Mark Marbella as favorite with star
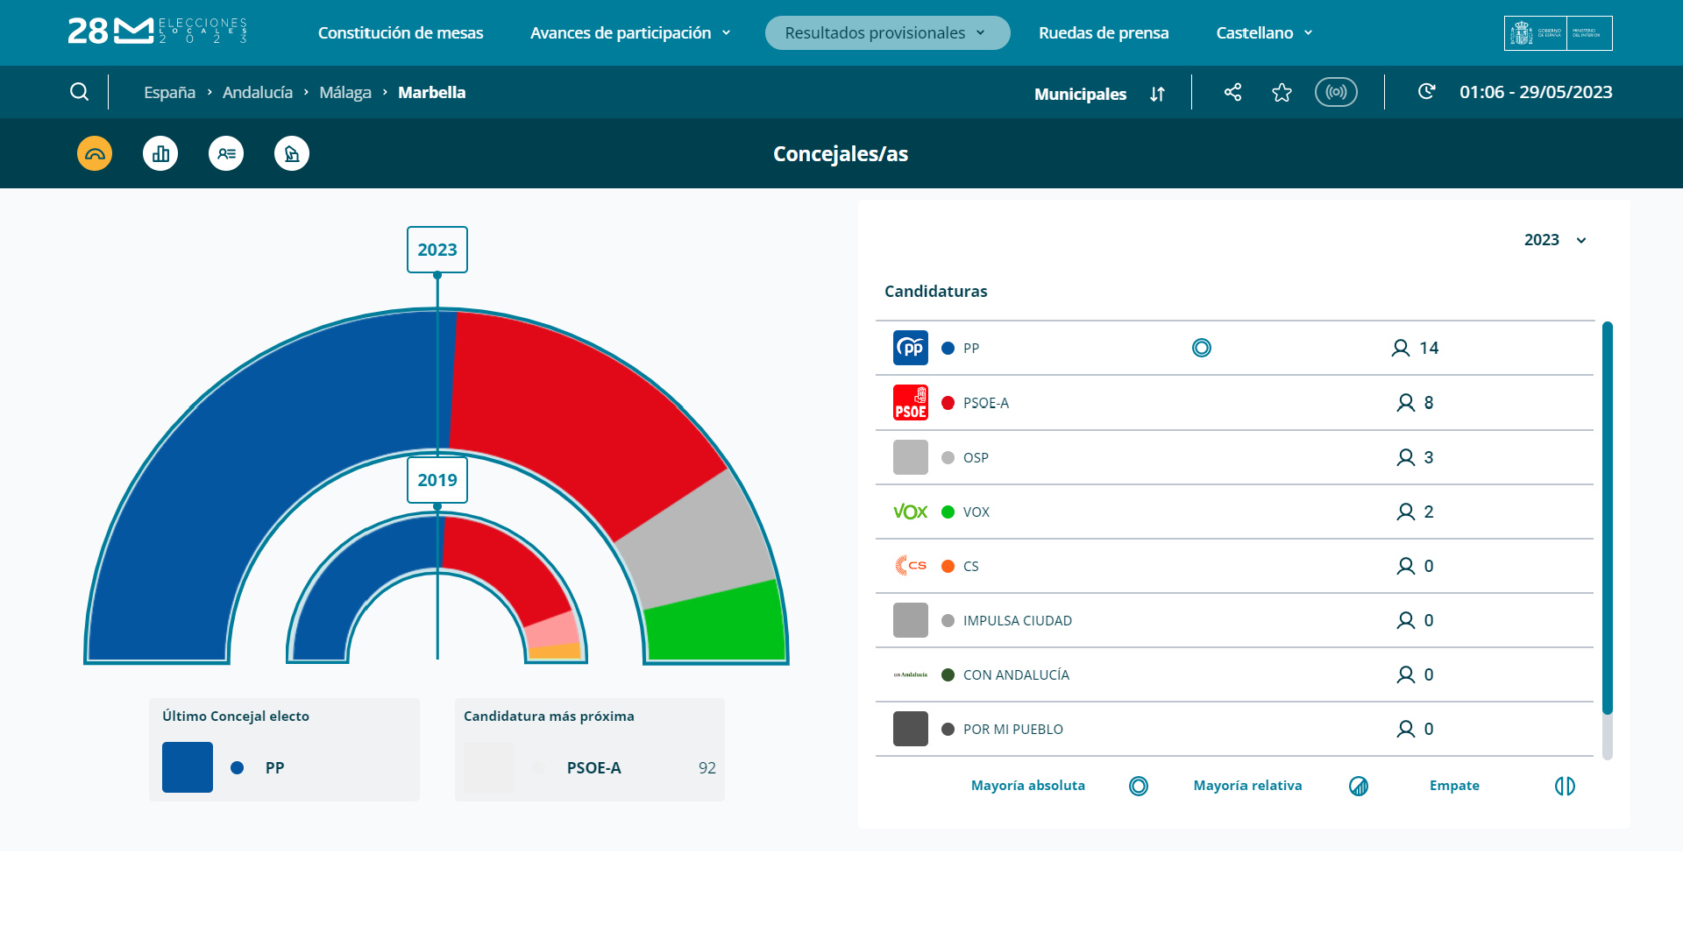This screenshot has height=946, width=1683. 1282,92
